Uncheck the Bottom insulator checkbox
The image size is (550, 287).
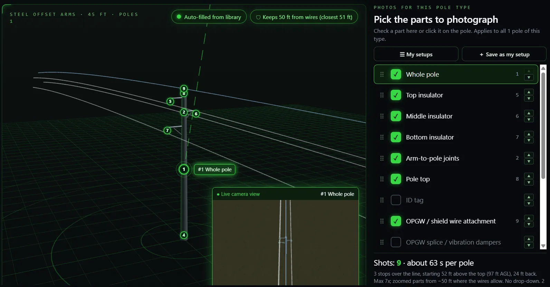pyautogui.click(x=396, y=137)
